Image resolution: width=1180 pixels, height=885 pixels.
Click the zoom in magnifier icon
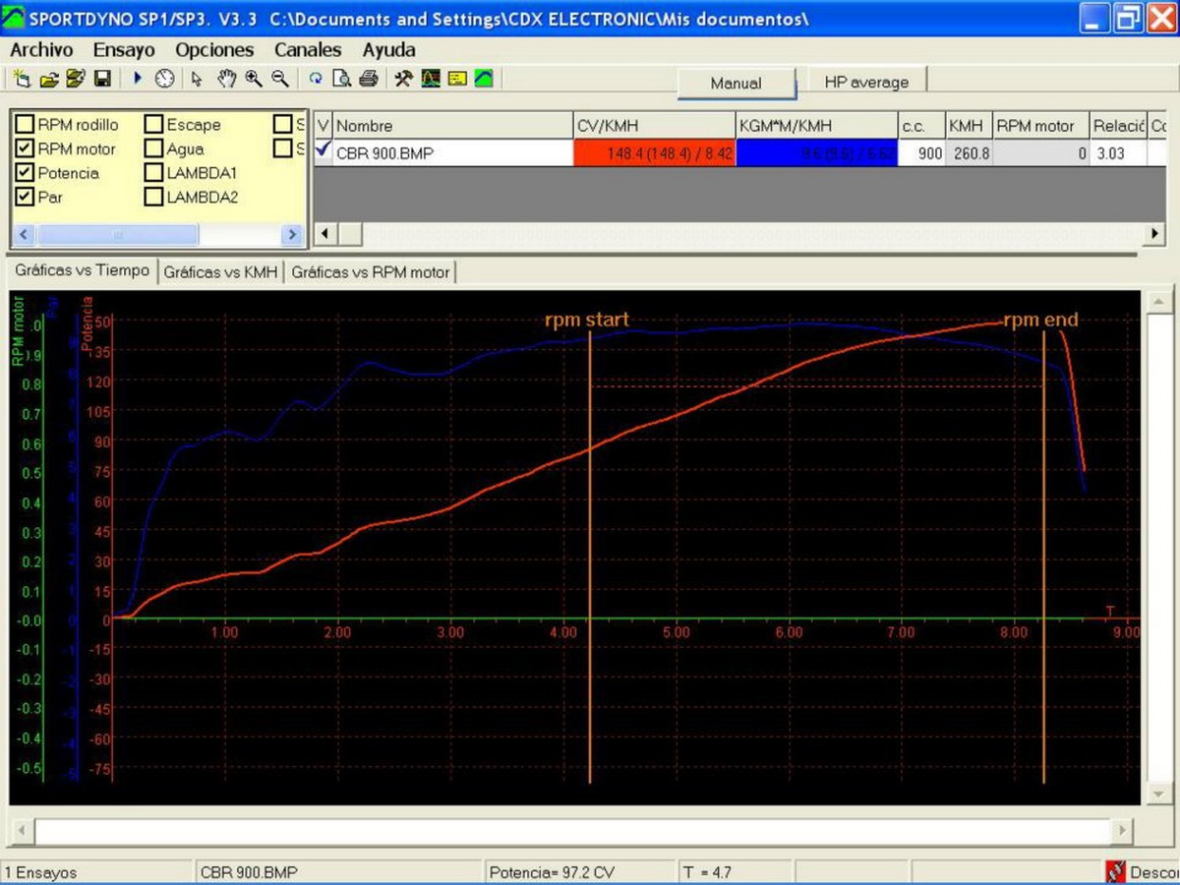pos(254,80)
